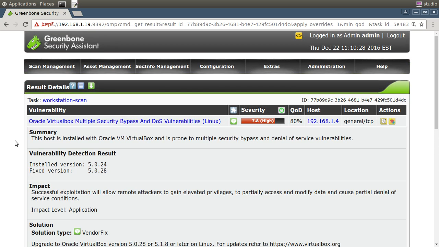Open the Scan Management menu
The width and height of the screenshot is (439, 247).
pos(52,67)
